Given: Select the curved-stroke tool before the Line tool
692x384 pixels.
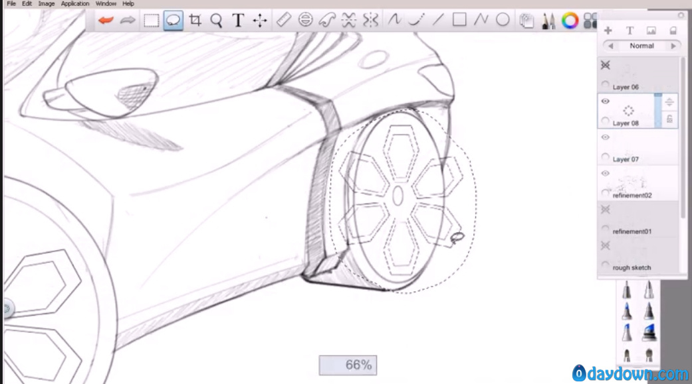Looking at the screenshot, I should coord(415,20).
